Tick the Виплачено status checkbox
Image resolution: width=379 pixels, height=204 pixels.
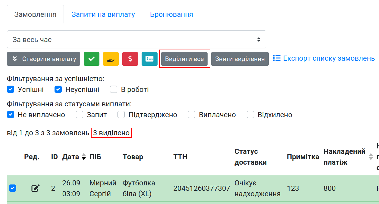click(192, 115)
